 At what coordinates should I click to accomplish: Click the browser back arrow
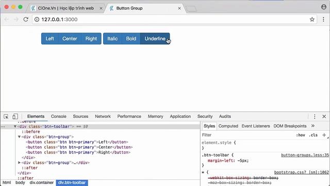click(7, 20)
